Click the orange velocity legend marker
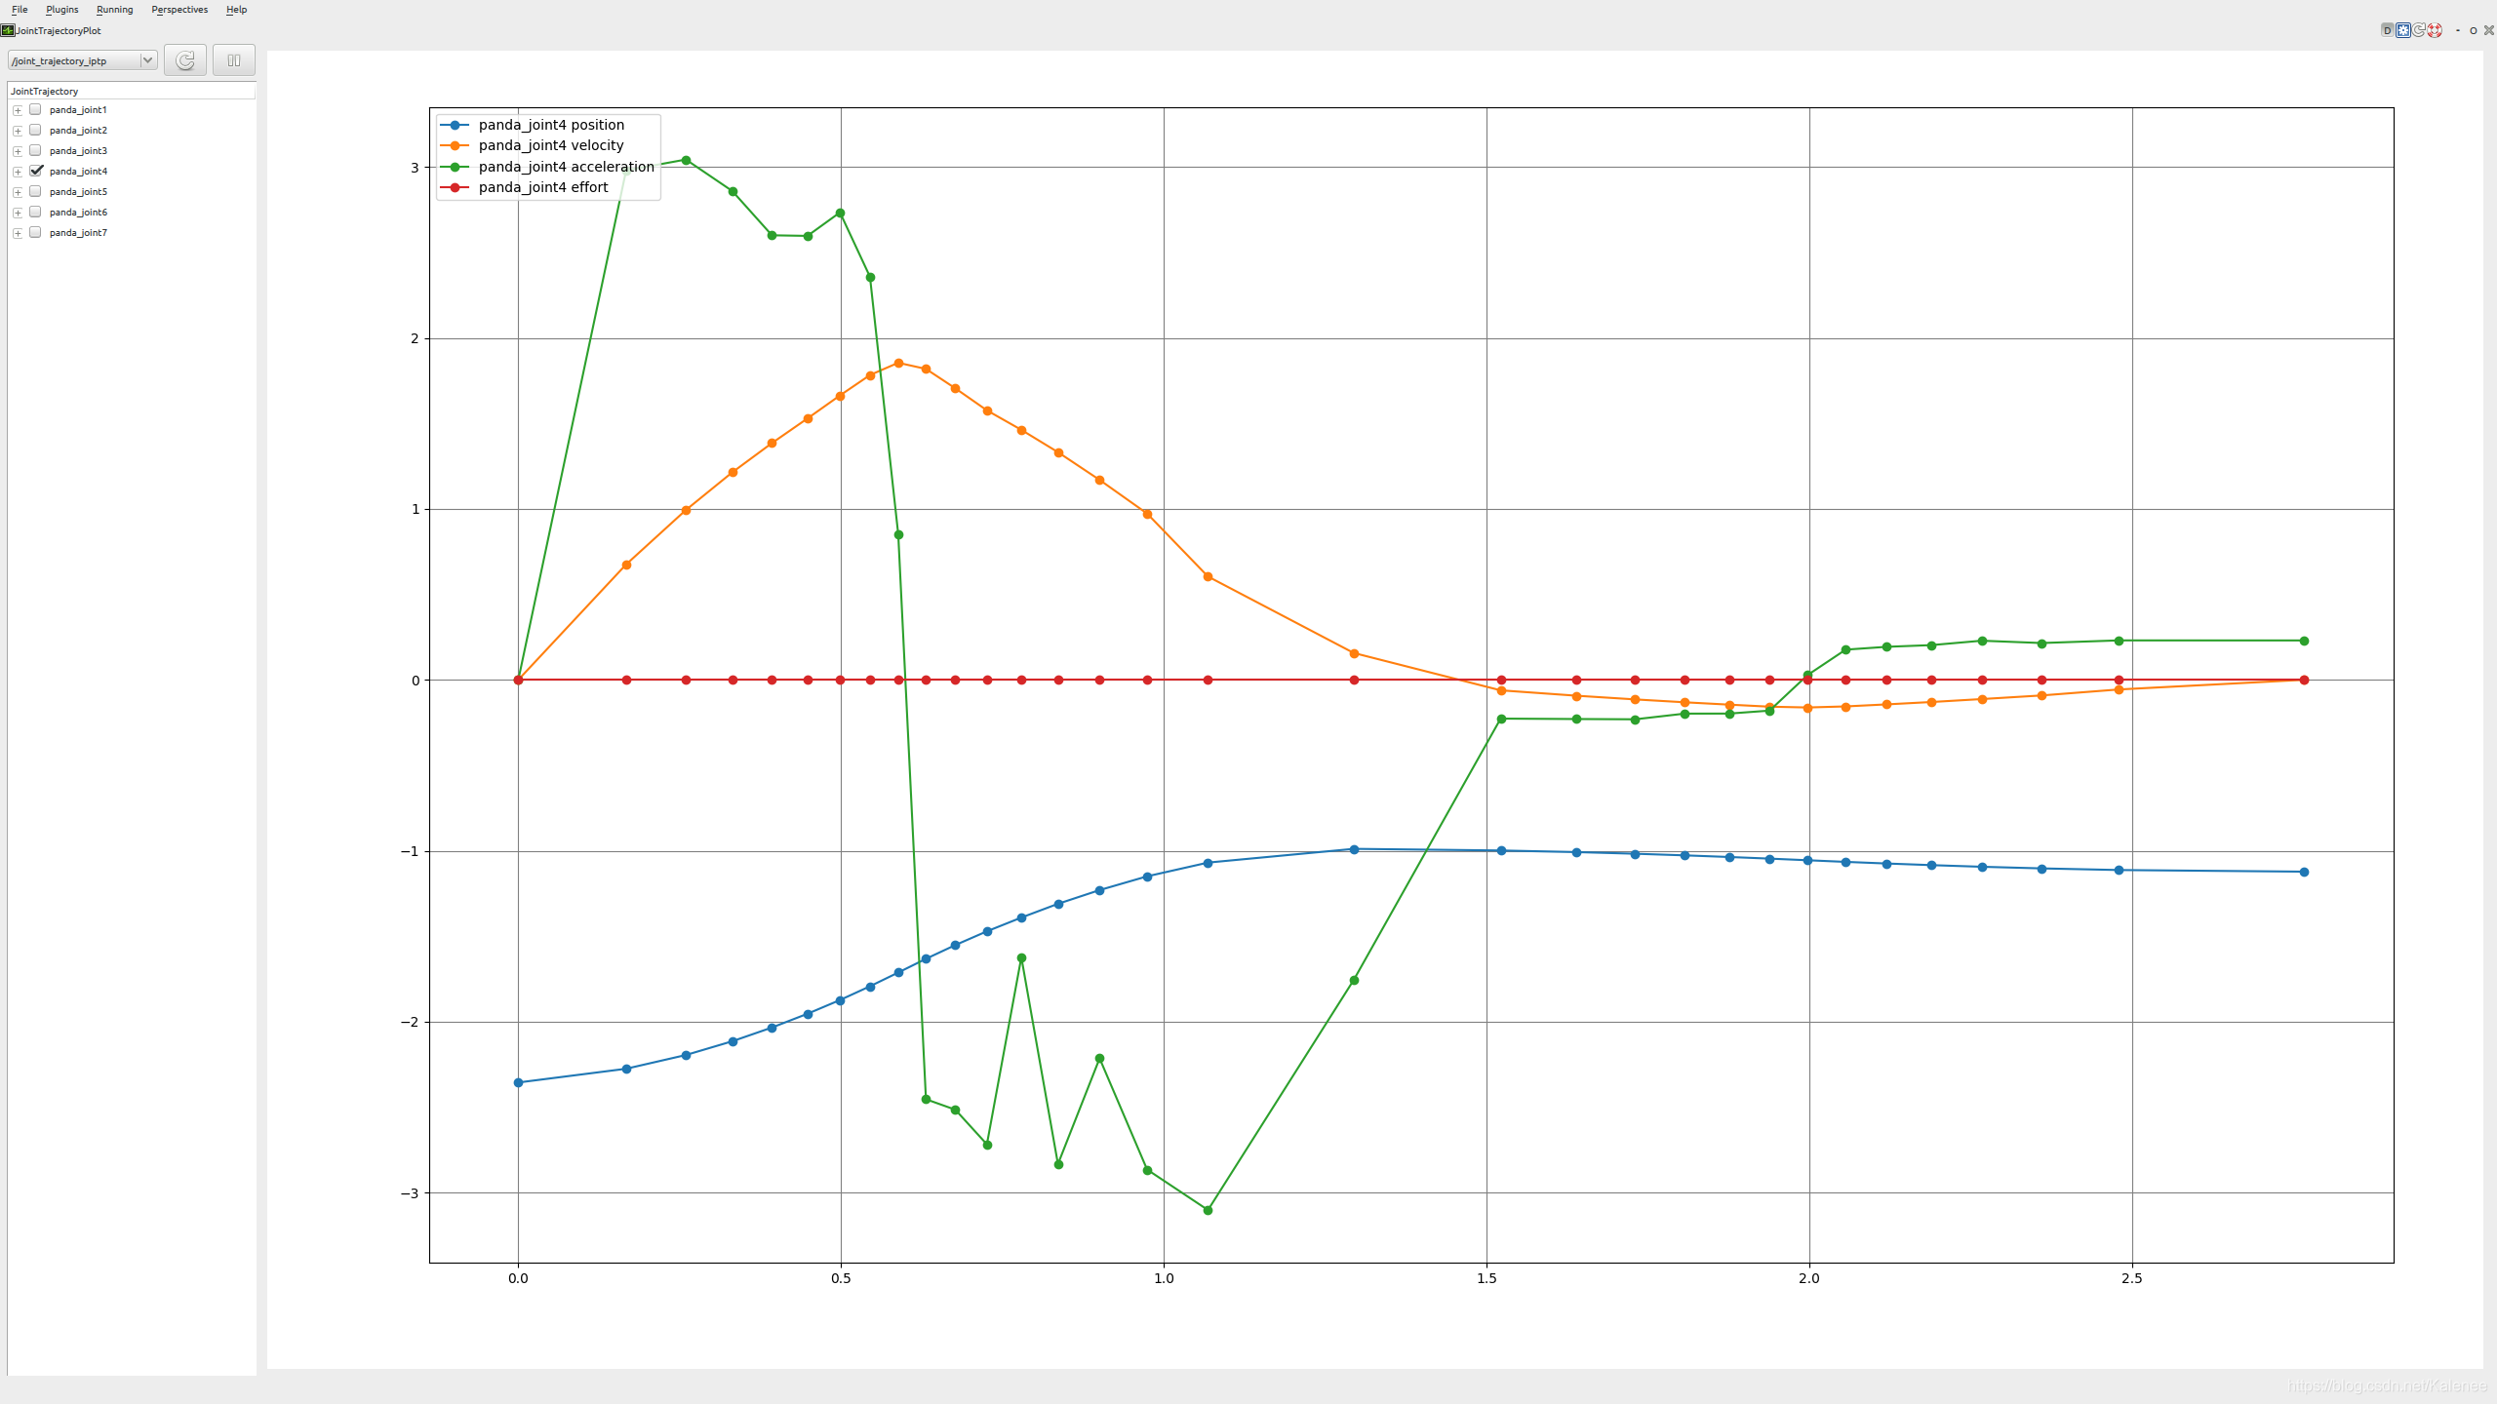The height and width of the screenshot is (1404, 2497). pyautogui.click(x=455, y=146)
